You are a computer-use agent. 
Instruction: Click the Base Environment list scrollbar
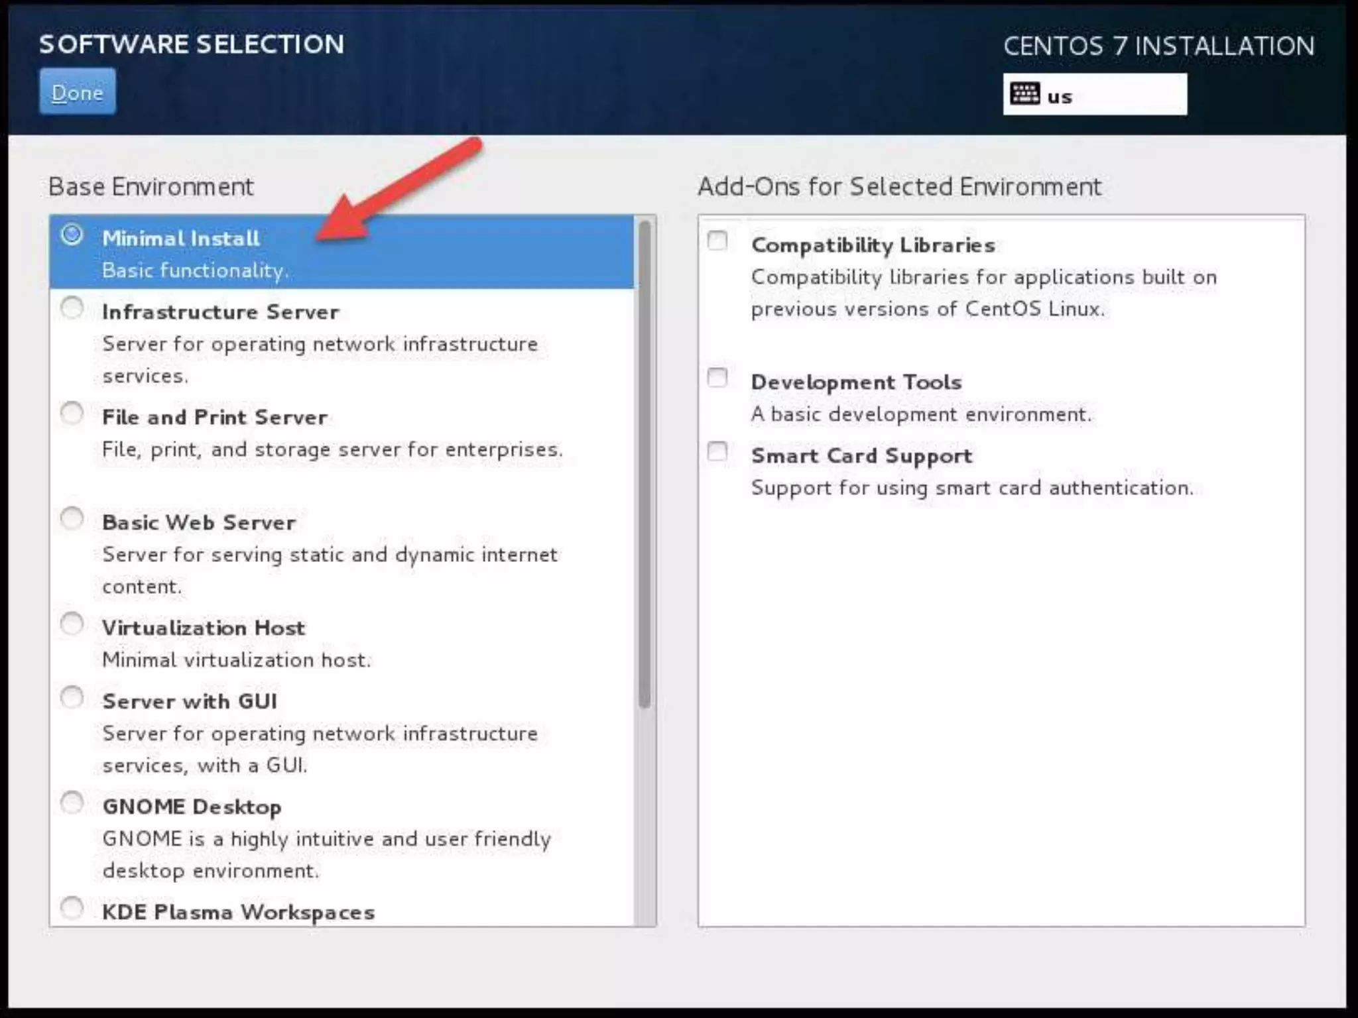pyautogui.click(x=645, y=464)
